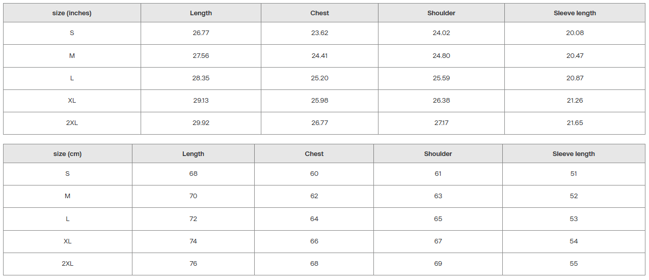Click the 54 sleeve length value for XL
Image resolution: width=649 pixels, height=280 pixels.
pyautogui.click(x=574, y=241)
